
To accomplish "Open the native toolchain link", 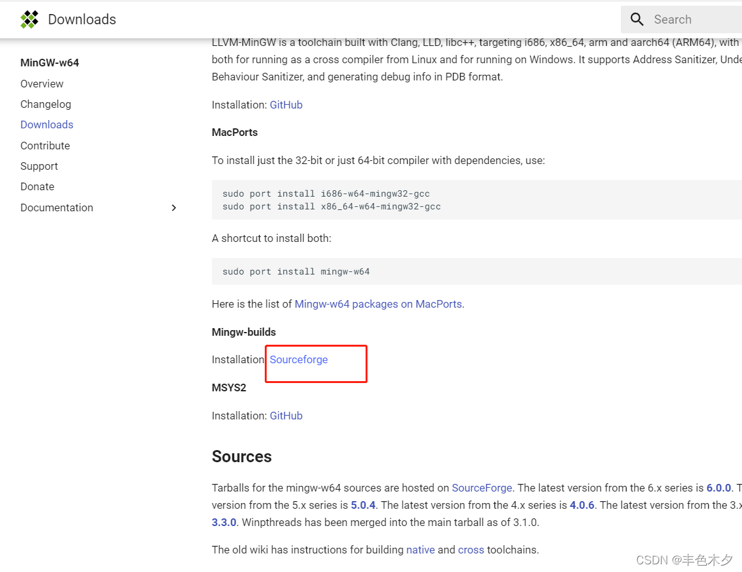I will coord(420,550).
